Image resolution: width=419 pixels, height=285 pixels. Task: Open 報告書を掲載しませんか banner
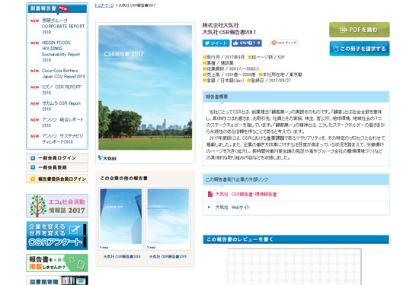57,263
